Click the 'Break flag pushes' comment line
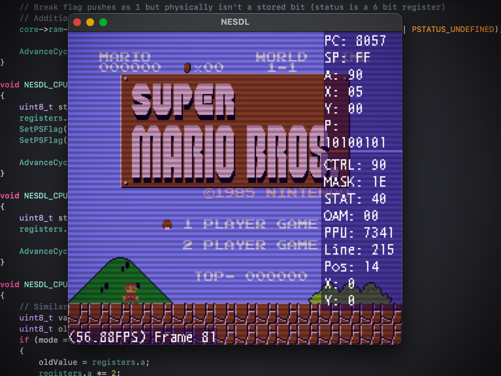The image size is (501, 376). pyautogui.click(x=232, y=7)
